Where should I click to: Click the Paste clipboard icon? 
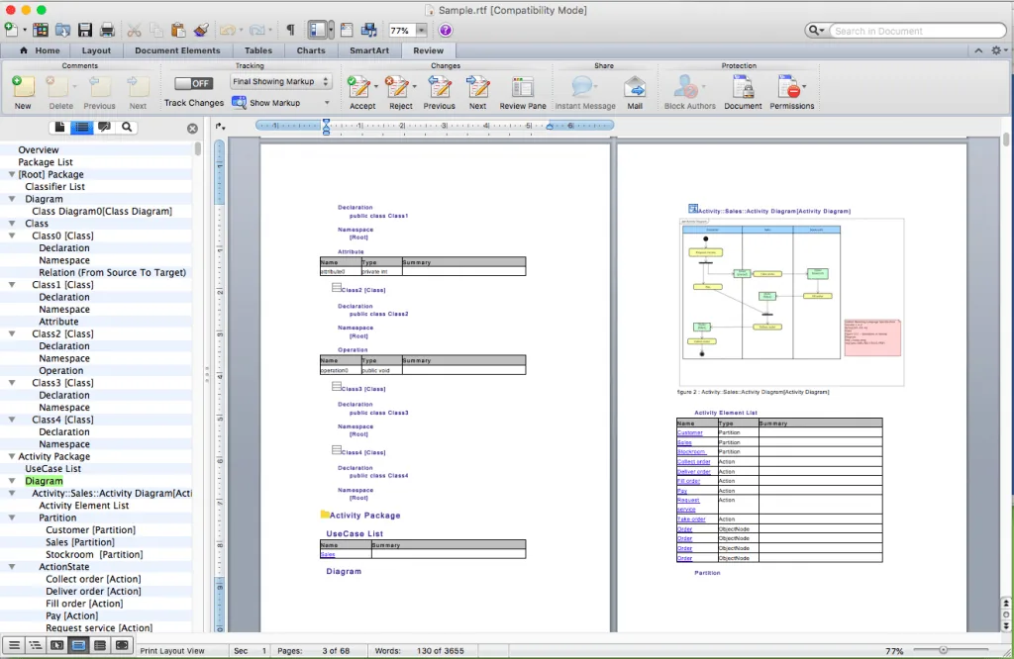[178, 30]
